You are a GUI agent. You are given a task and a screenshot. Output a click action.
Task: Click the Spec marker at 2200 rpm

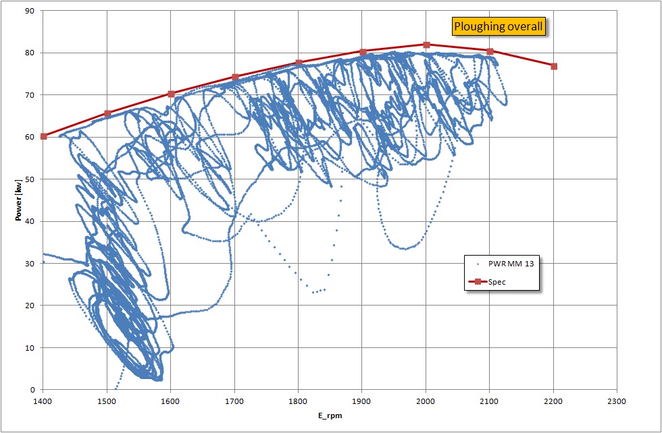click(554, 66)
